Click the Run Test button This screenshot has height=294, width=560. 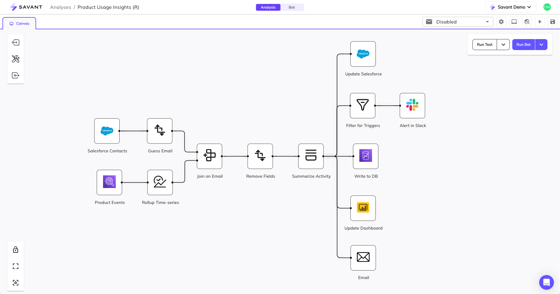[484, 45]
